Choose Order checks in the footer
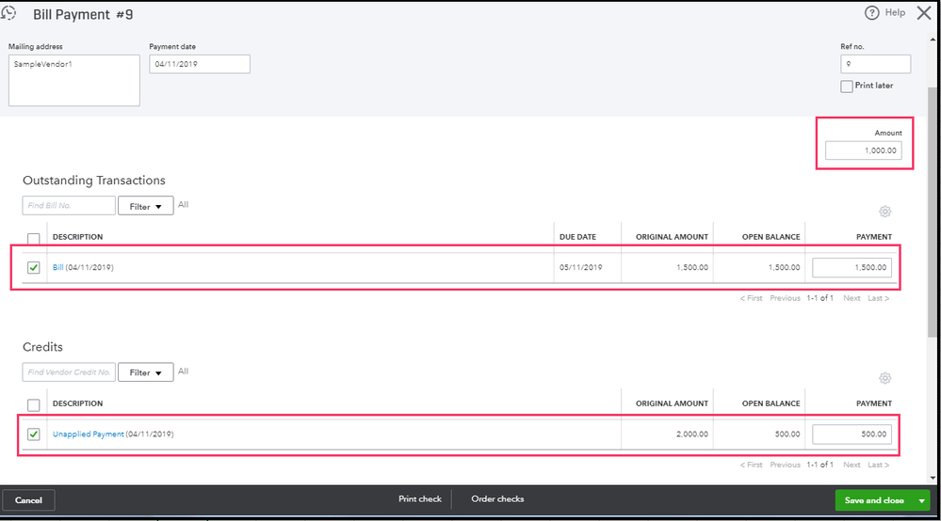 click(497, 498)
